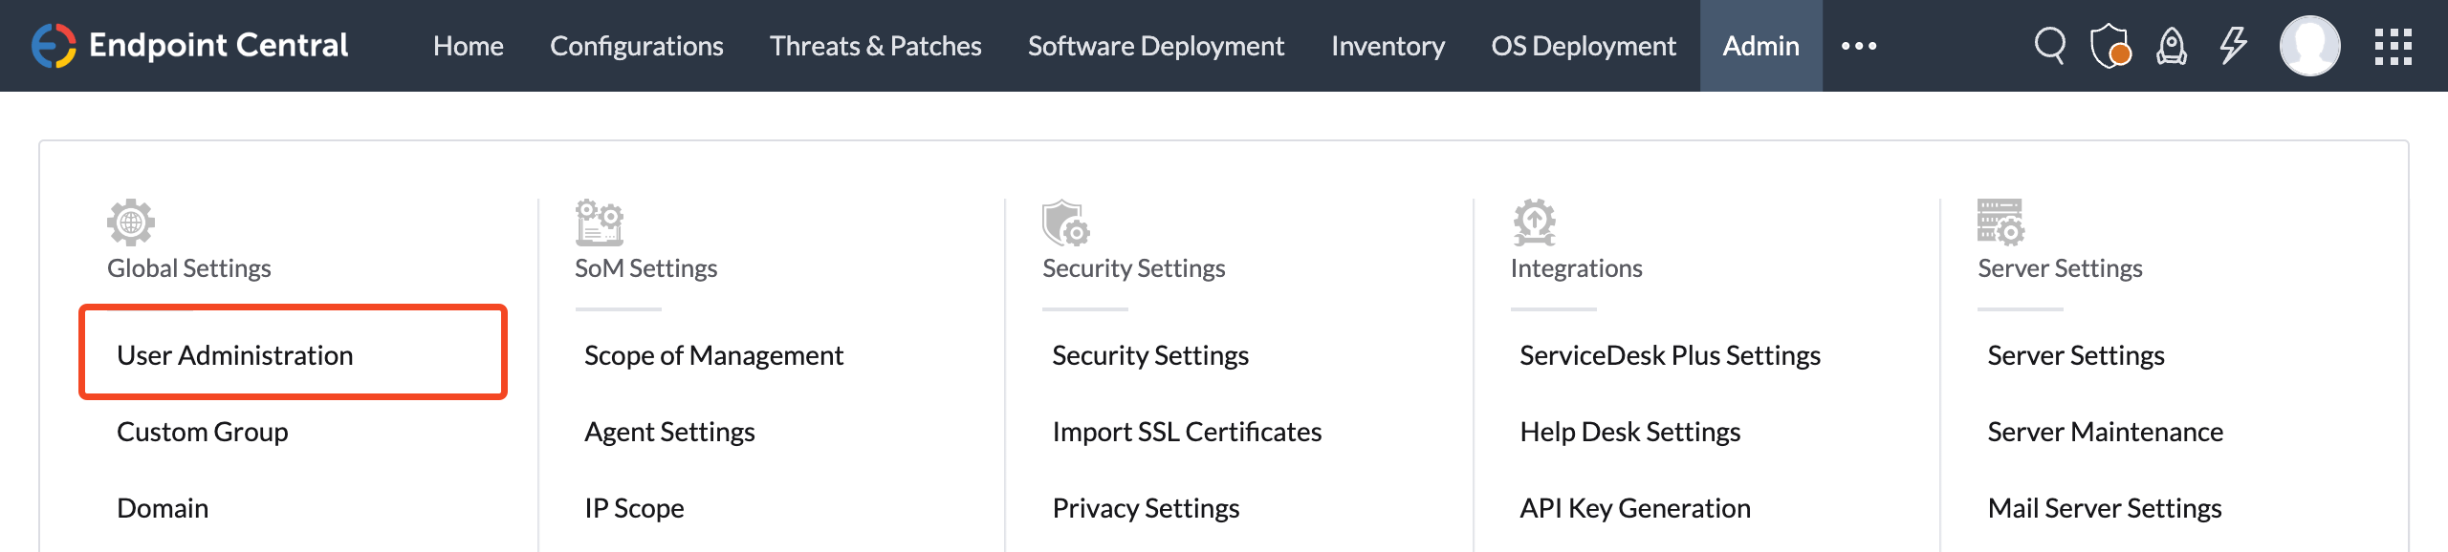Image resolution: width=2448 pixels, height=552 pixels.
Task: Click the Global Settings heading
Action: (189, 268)
